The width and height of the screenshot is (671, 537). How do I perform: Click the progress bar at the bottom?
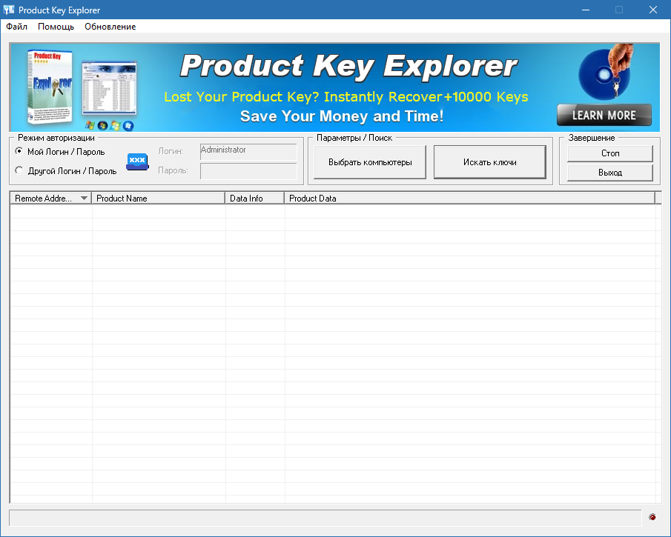click(x=325, y=517)
